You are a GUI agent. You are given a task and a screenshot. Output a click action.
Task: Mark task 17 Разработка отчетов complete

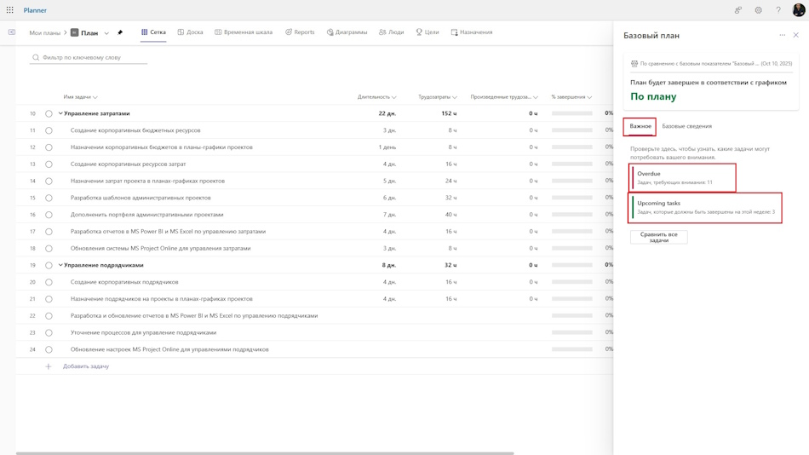coord(49,232)
